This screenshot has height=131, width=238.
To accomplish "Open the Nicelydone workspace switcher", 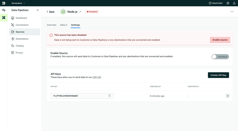I will click(x=18, y=3).
